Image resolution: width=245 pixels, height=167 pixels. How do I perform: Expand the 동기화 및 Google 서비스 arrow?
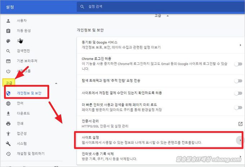click(x=240, y=45)
